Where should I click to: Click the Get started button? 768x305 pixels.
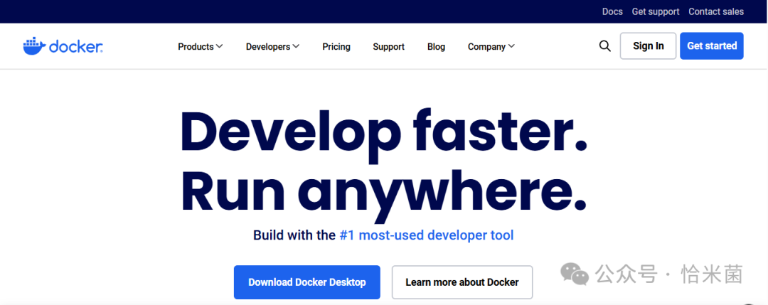712,46
